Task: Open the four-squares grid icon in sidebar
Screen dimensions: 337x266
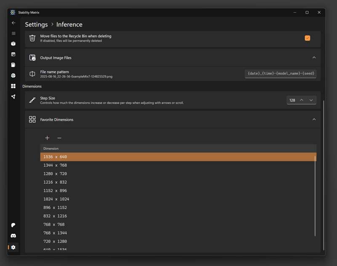Action: (x=13, y=86)
